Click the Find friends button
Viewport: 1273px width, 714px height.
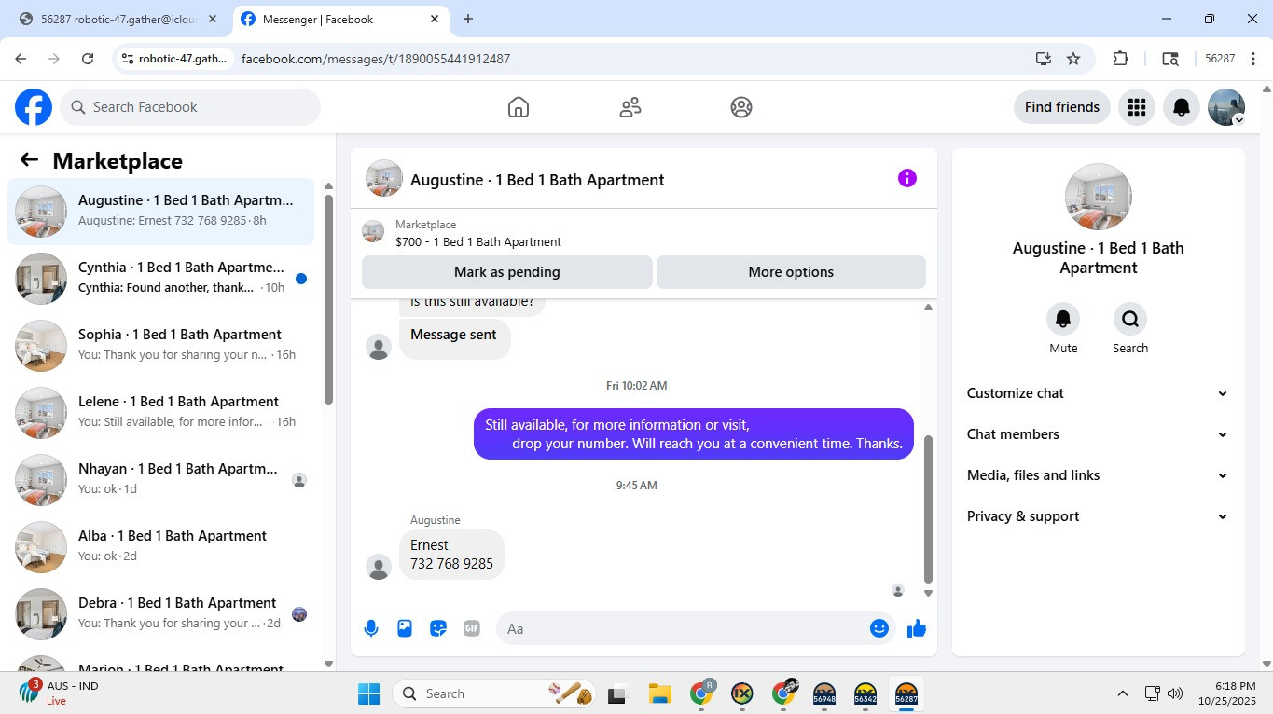[1062, 107]
